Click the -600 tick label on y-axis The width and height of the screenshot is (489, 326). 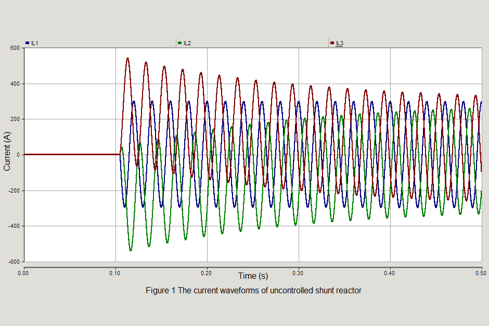point(14,262)
